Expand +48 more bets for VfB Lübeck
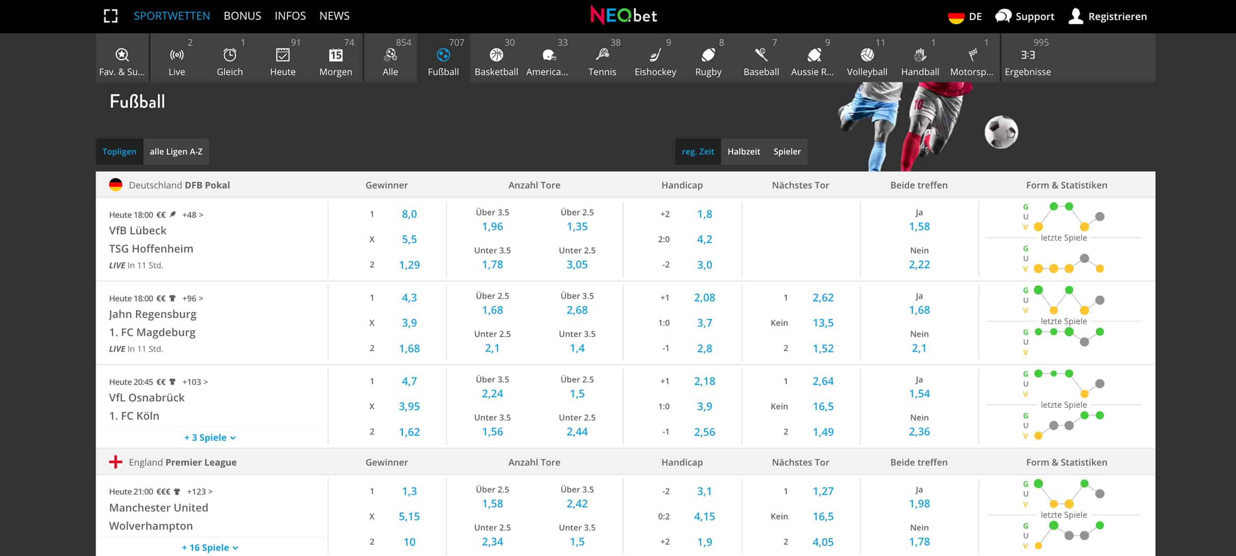This screenshot has width=1236, height=556. 193,215
